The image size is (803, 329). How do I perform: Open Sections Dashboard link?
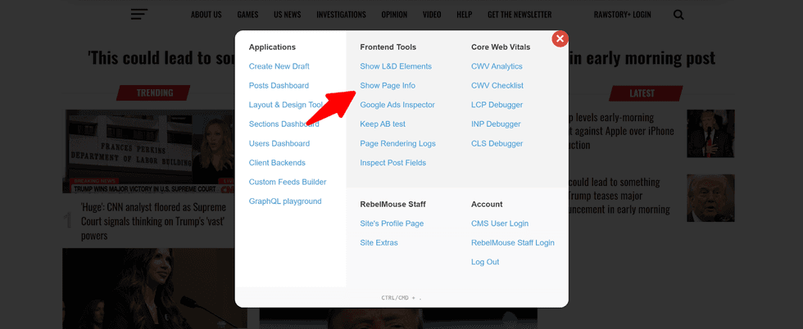(284, 124)
